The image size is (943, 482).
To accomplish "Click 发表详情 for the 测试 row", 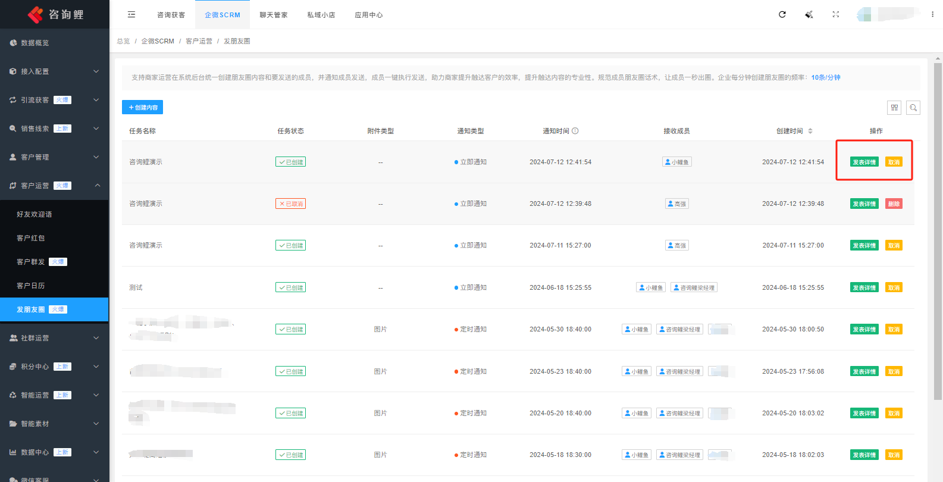I will 864,287.
